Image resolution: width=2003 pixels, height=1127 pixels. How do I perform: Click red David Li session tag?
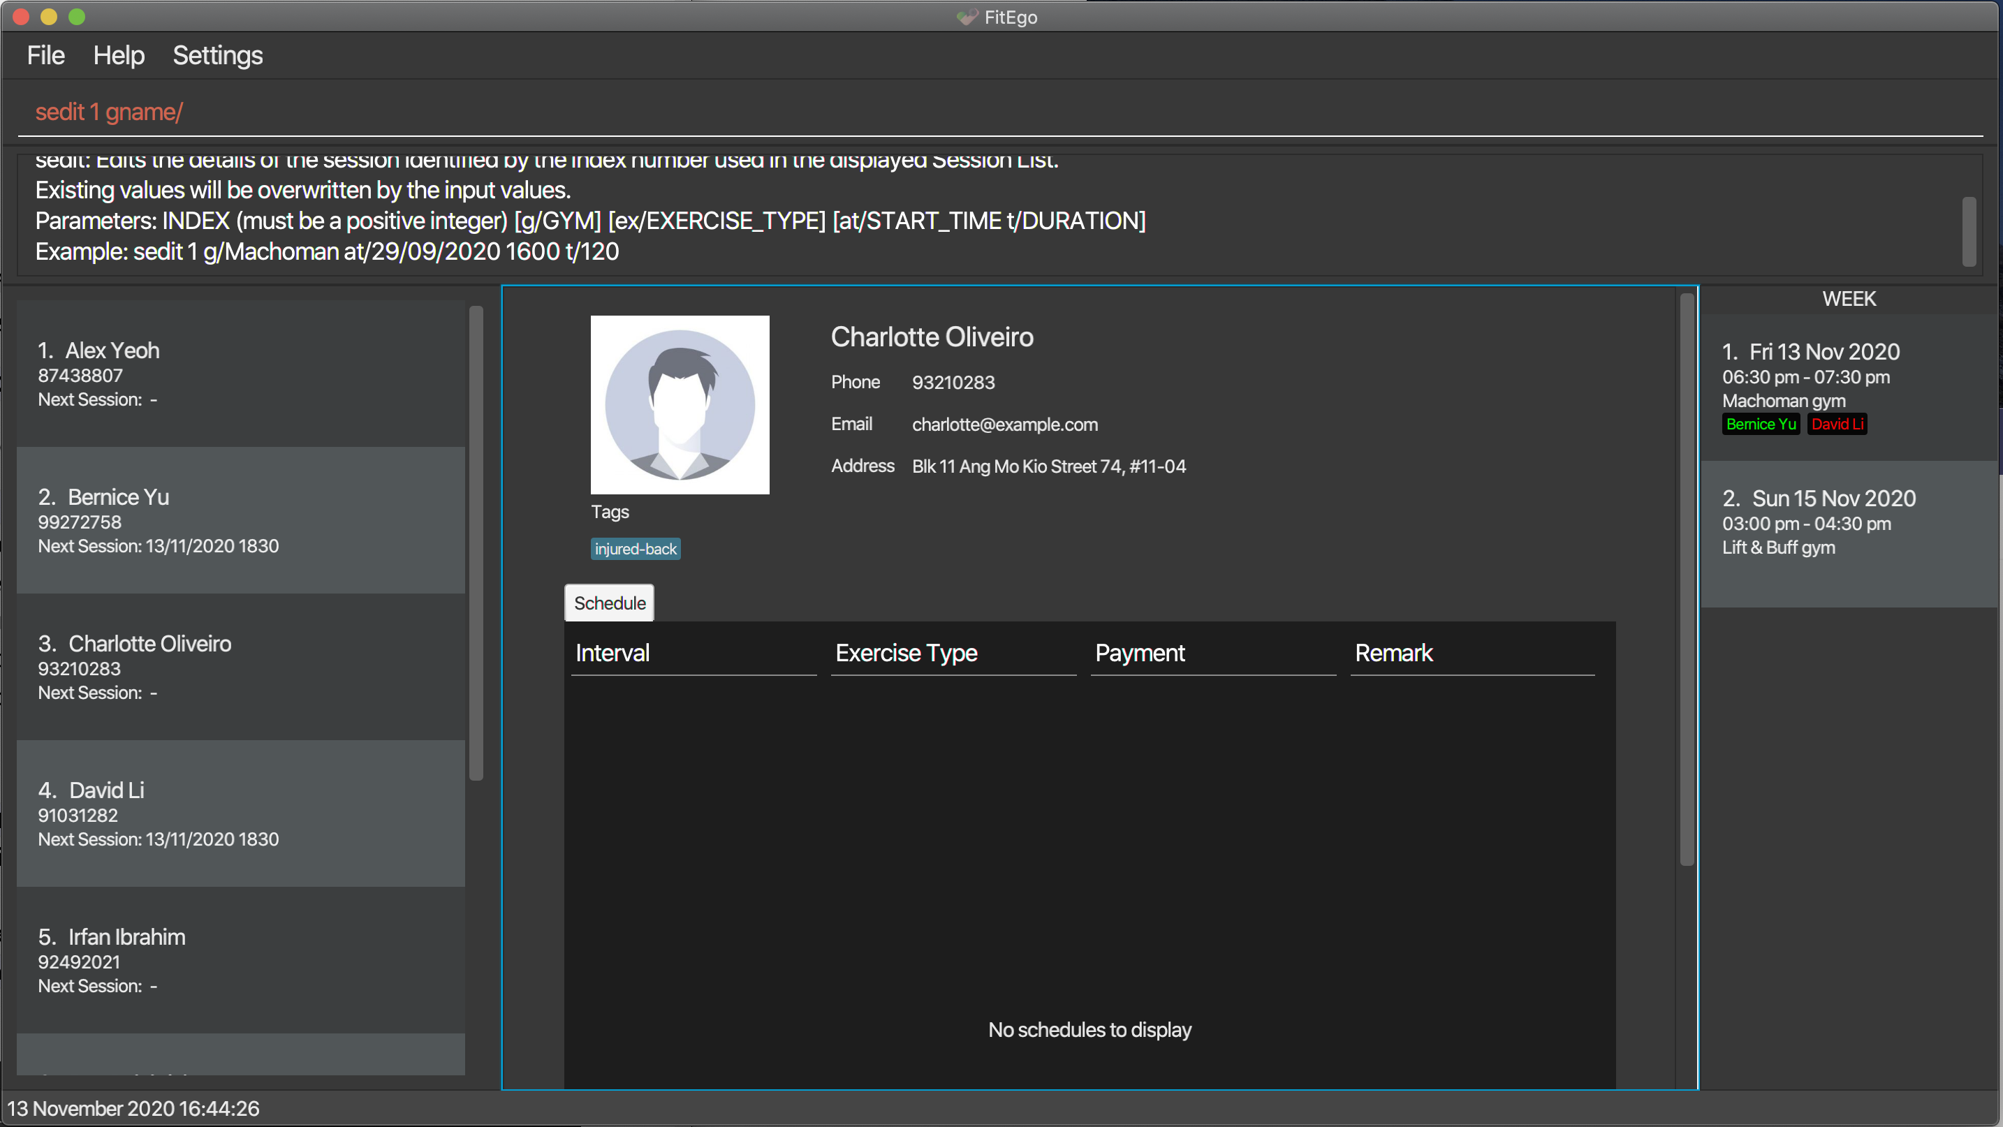[x=1836, y=425]
